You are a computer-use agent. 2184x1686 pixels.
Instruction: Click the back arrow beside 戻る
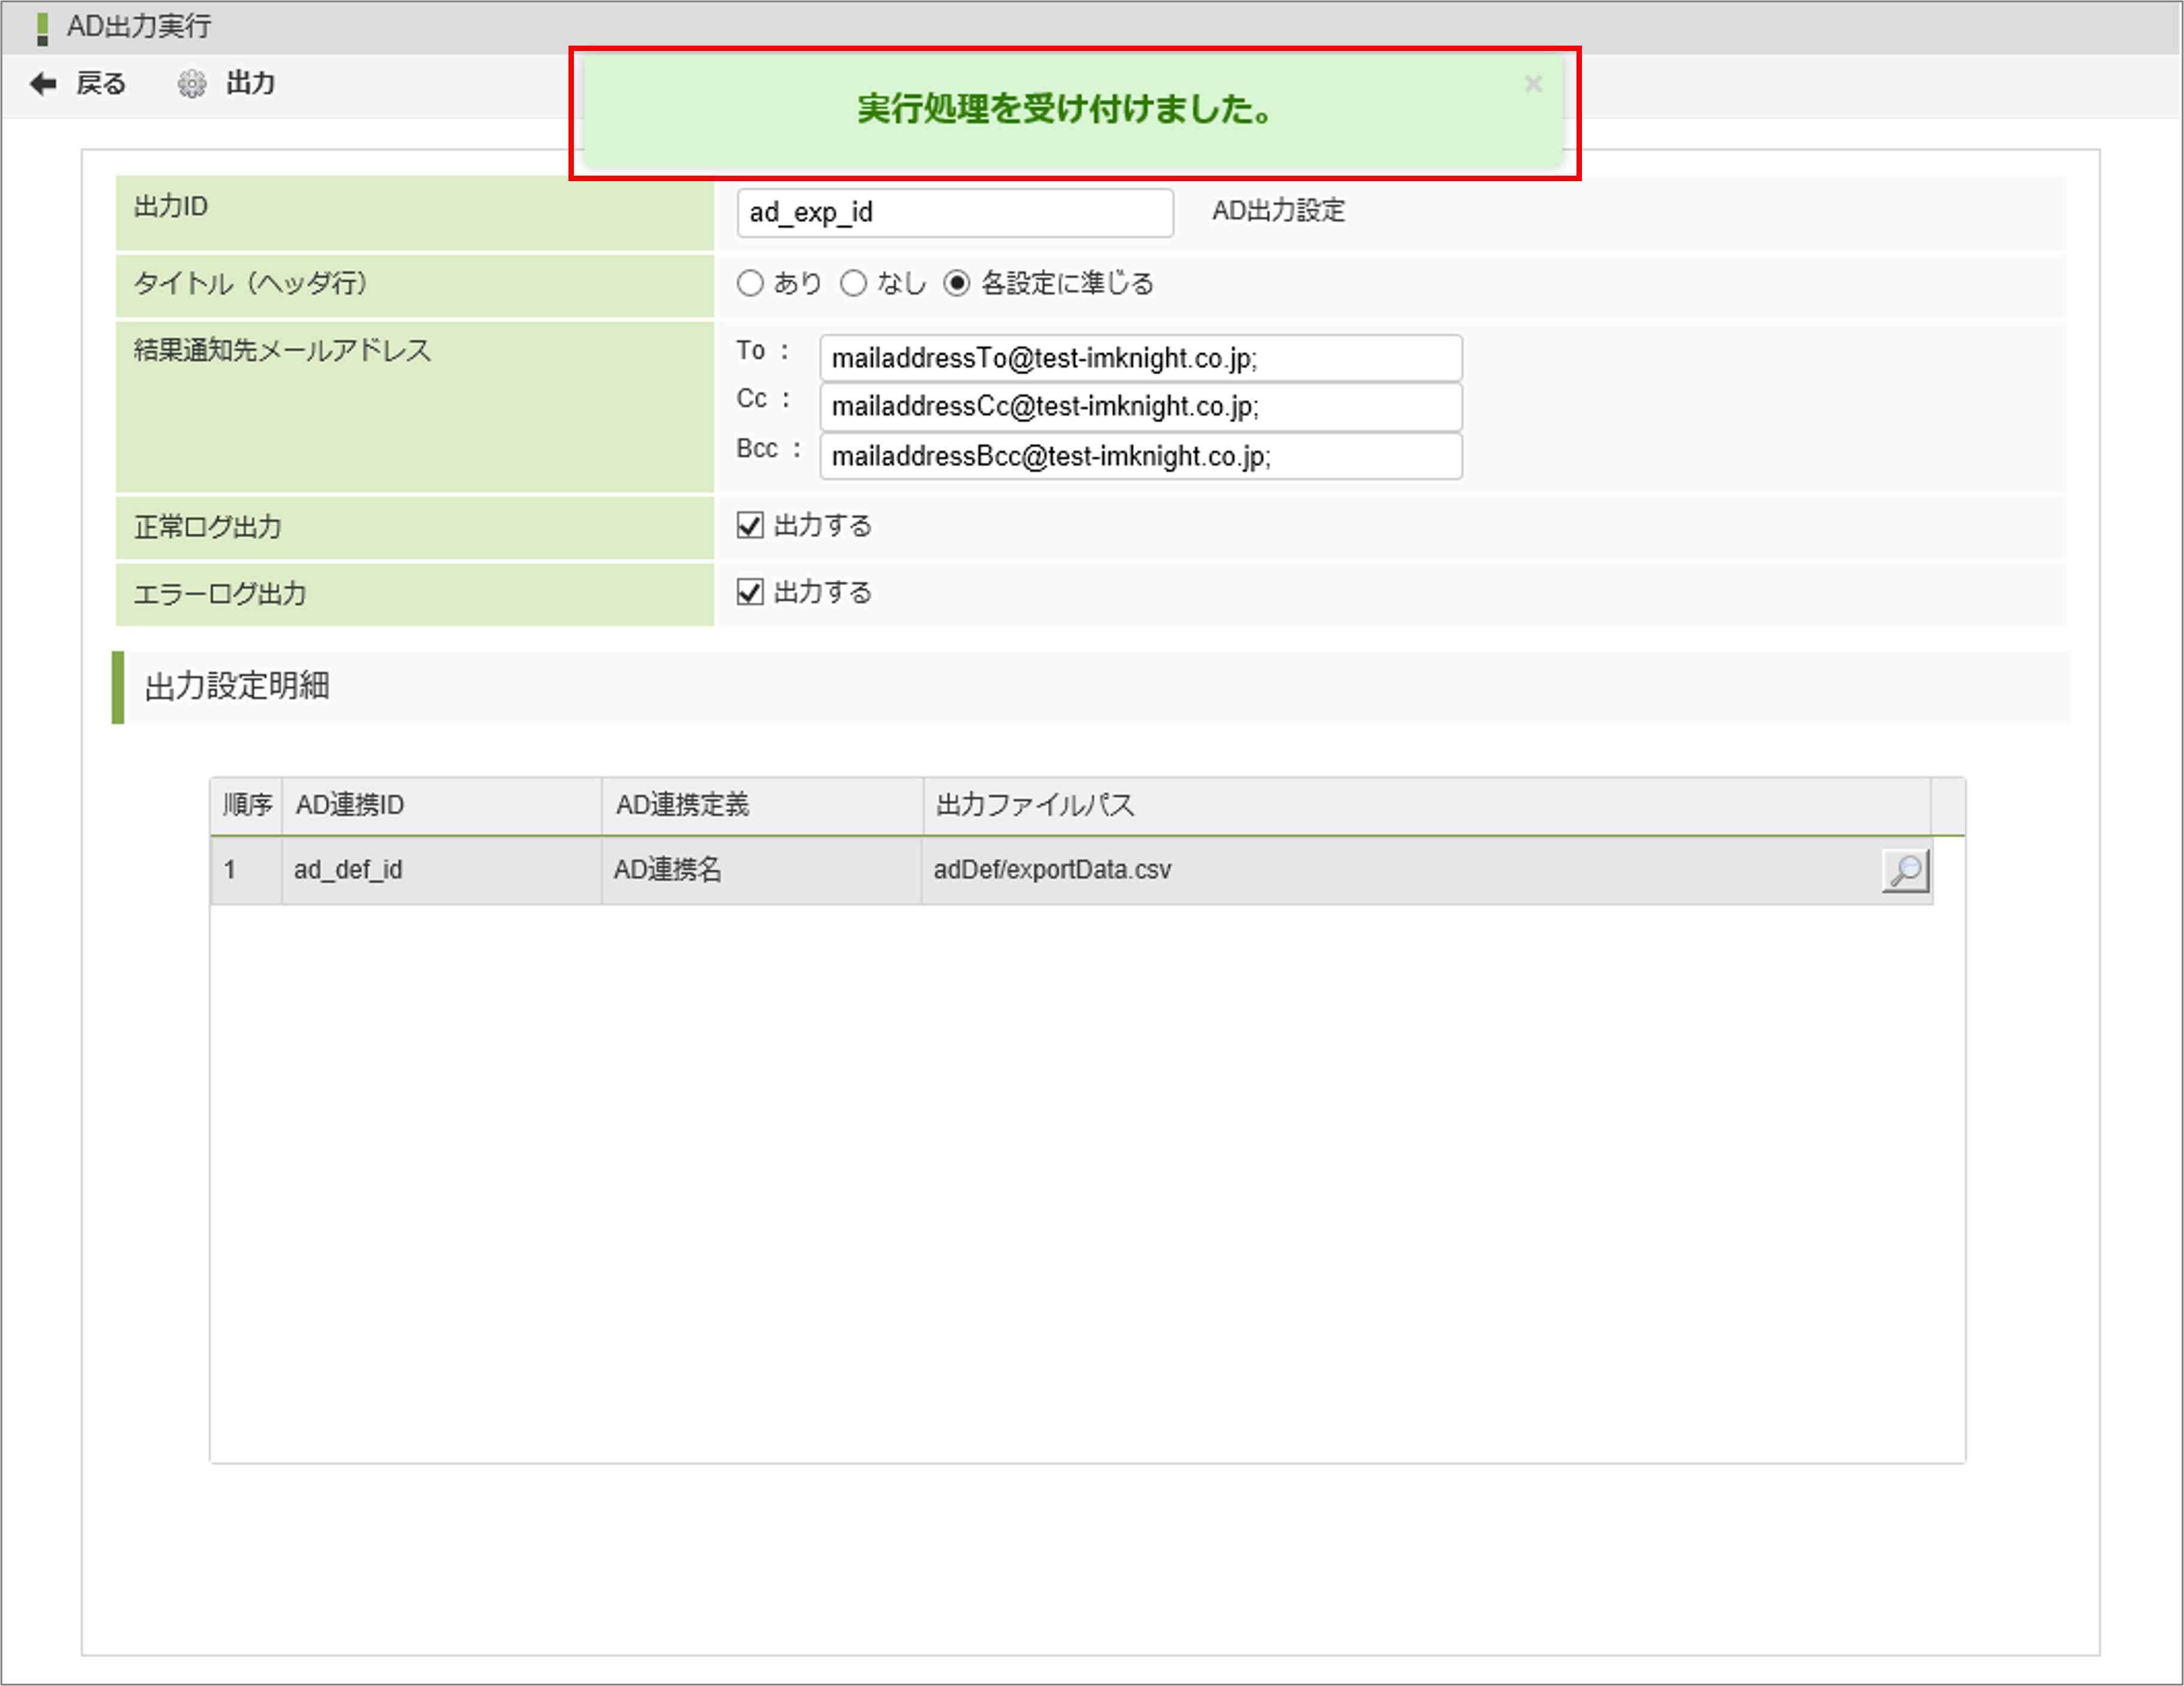coord(42,84)
